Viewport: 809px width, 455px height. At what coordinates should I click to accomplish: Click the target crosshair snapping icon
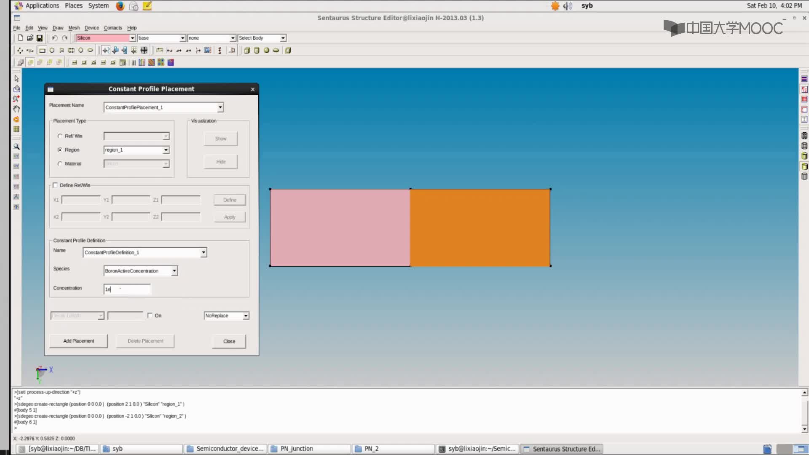pos(144,51)
